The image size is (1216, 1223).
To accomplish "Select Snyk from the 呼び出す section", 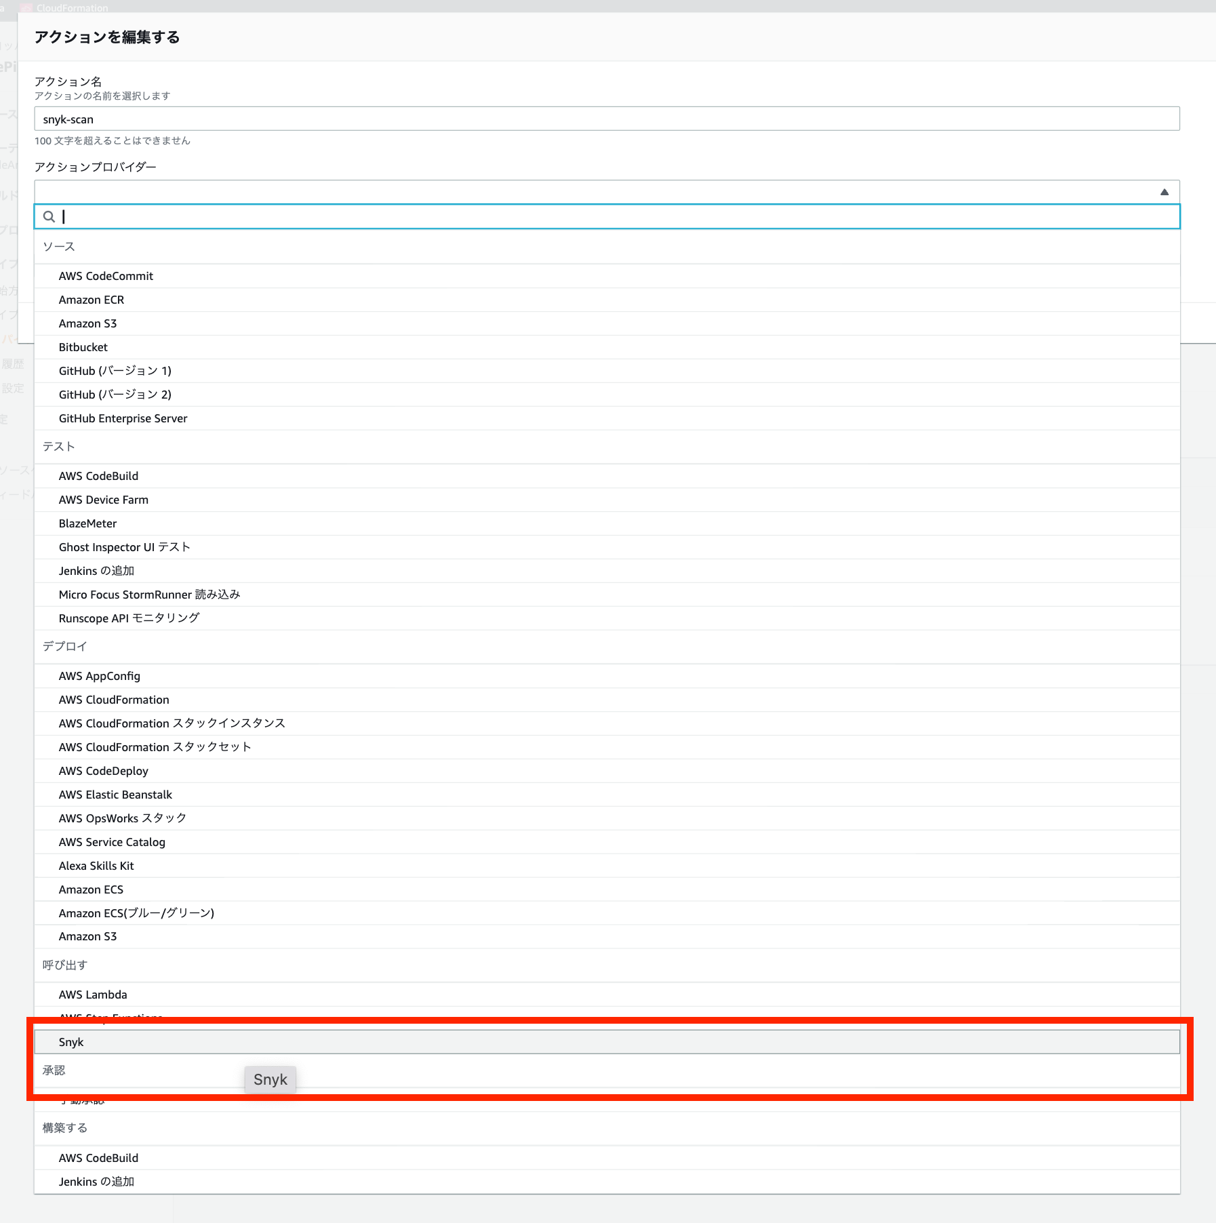I will (71, 1042).
